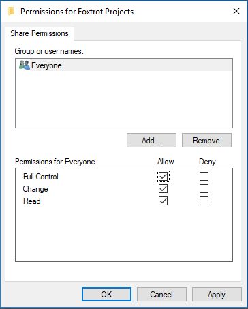Check the Deny box for Full Control
The height and width of the screenshot is (309, 248).
point(204,177)
